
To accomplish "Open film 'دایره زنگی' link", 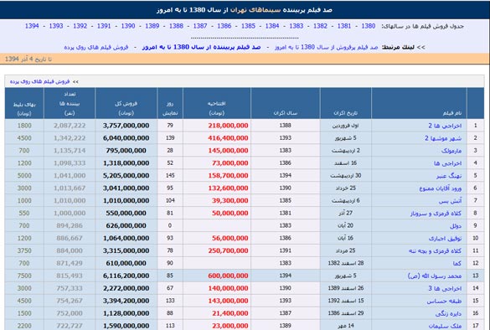I will (448, 313).
